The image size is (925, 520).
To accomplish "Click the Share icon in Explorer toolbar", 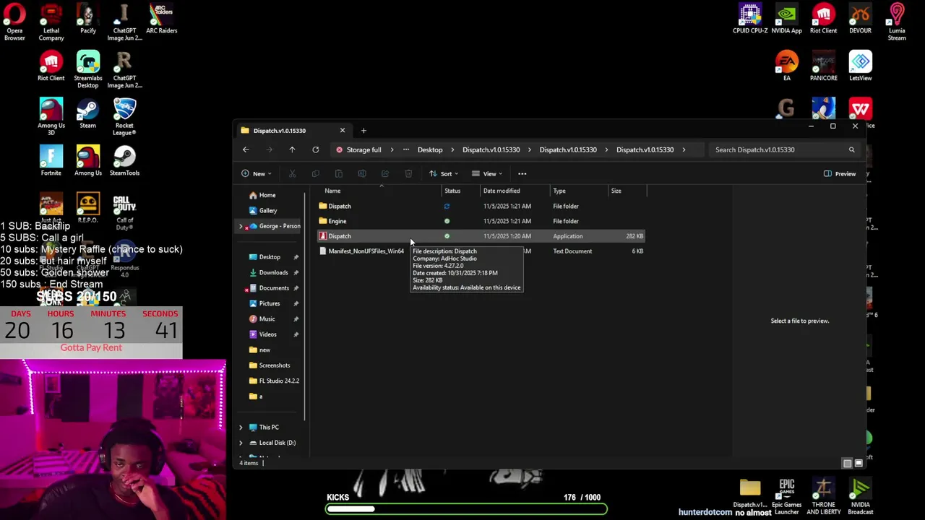I will tap(384, 173).
